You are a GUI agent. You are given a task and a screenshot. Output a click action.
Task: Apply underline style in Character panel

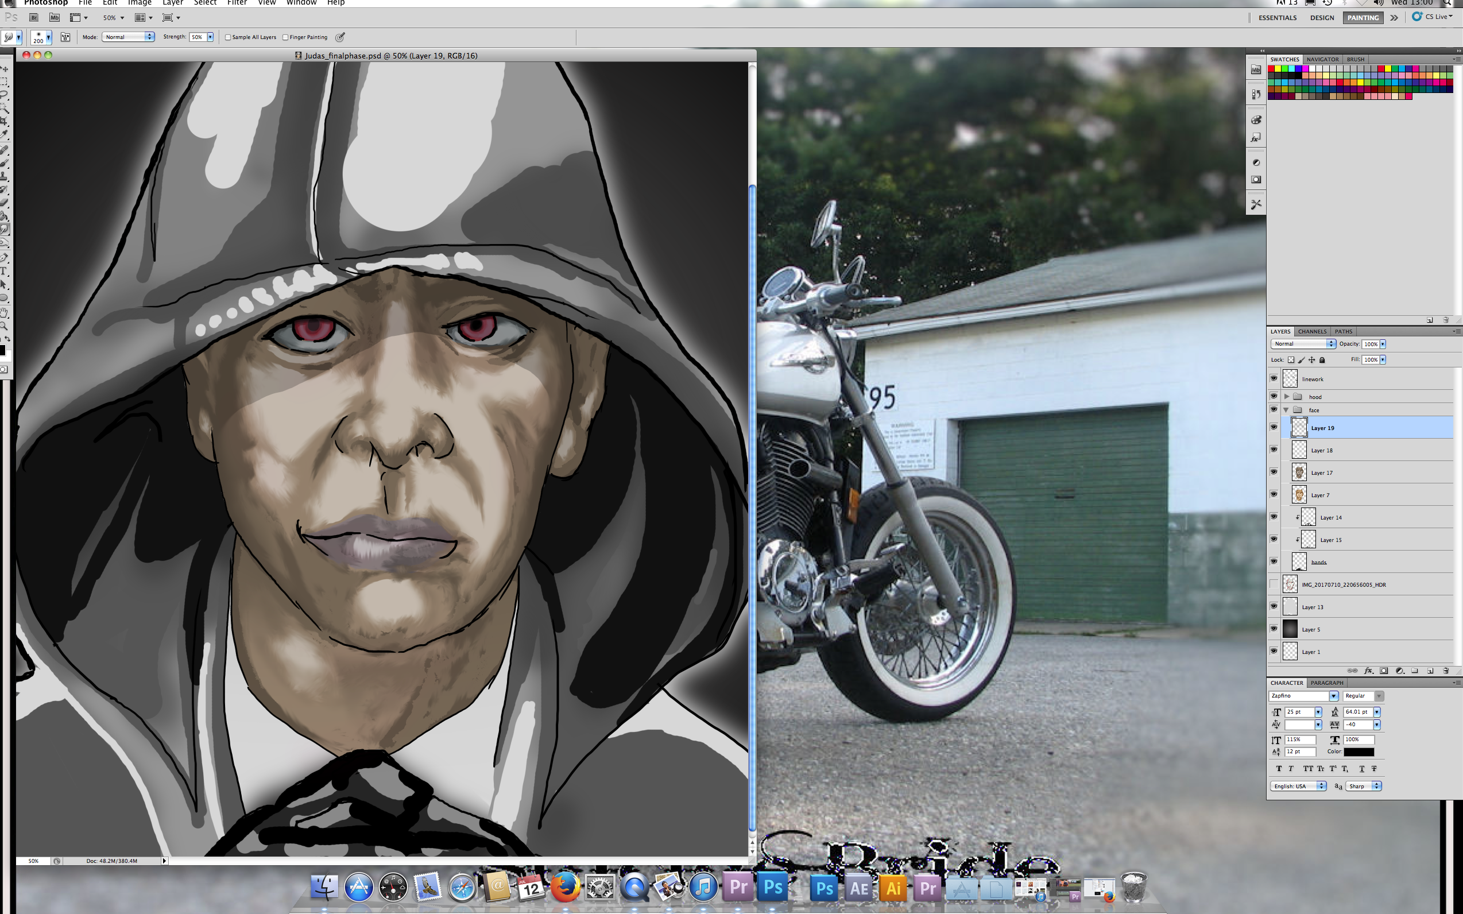tap(1361, 769)
